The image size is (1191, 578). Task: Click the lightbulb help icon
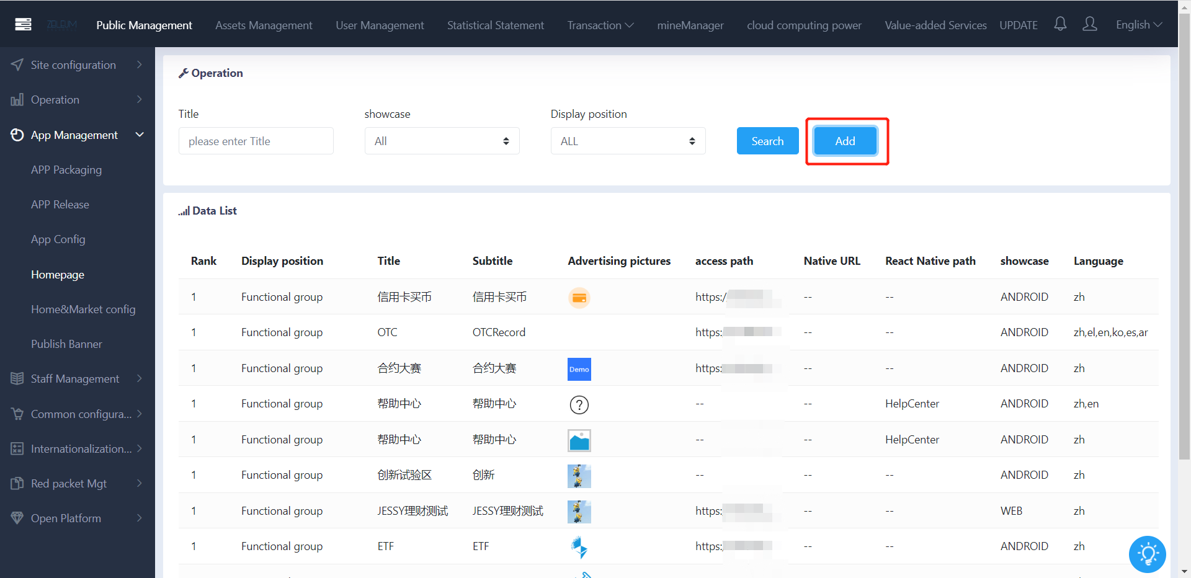click(1148, 554)
